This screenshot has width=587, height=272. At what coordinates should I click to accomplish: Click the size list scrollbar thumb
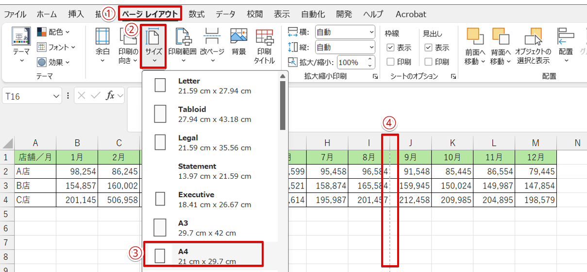point(283,105)
